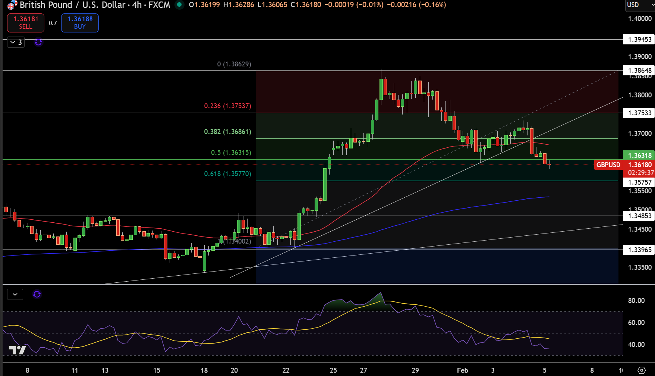Click the 11 date on time axis

[75, 370]
